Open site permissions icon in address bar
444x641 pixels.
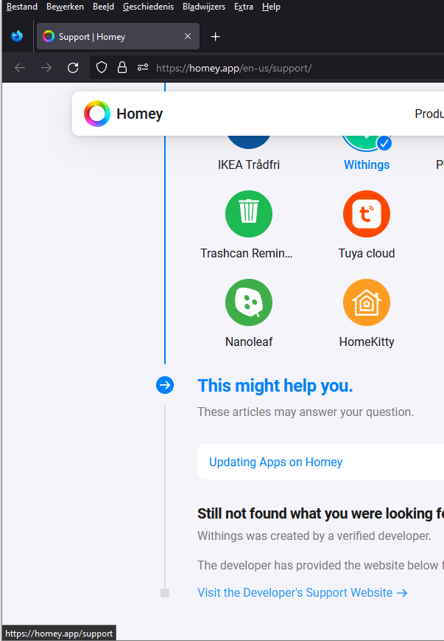pyautogui.click(x=142, y=67)
